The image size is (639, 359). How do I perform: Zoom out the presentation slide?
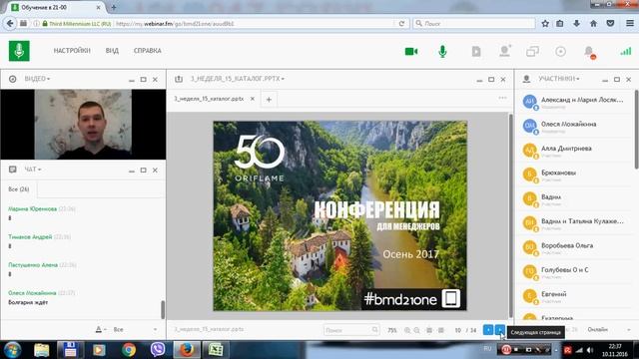416,330
